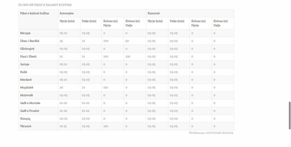Click the FLUKSI NË PIKAT E KALIMIT KUFITAR heading
Viewport: 291px width, 147px height.
pyautogui.click(x=45, y=5)
